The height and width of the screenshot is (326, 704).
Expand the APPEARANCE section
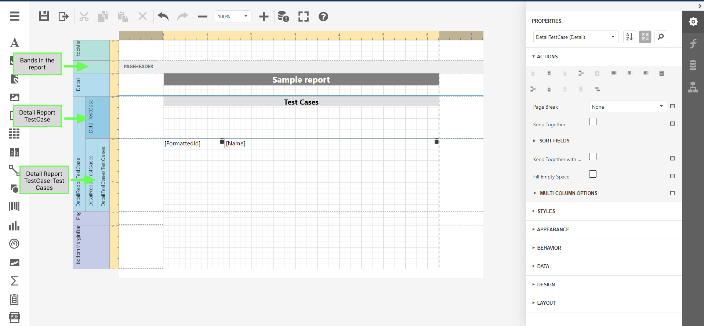(x=553, y=229)
